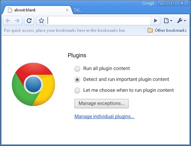Screen dimensions: 191x146
Task: Click the Go arrow beside the address bar
Action: pyautogui.click(x=155, y=20)
